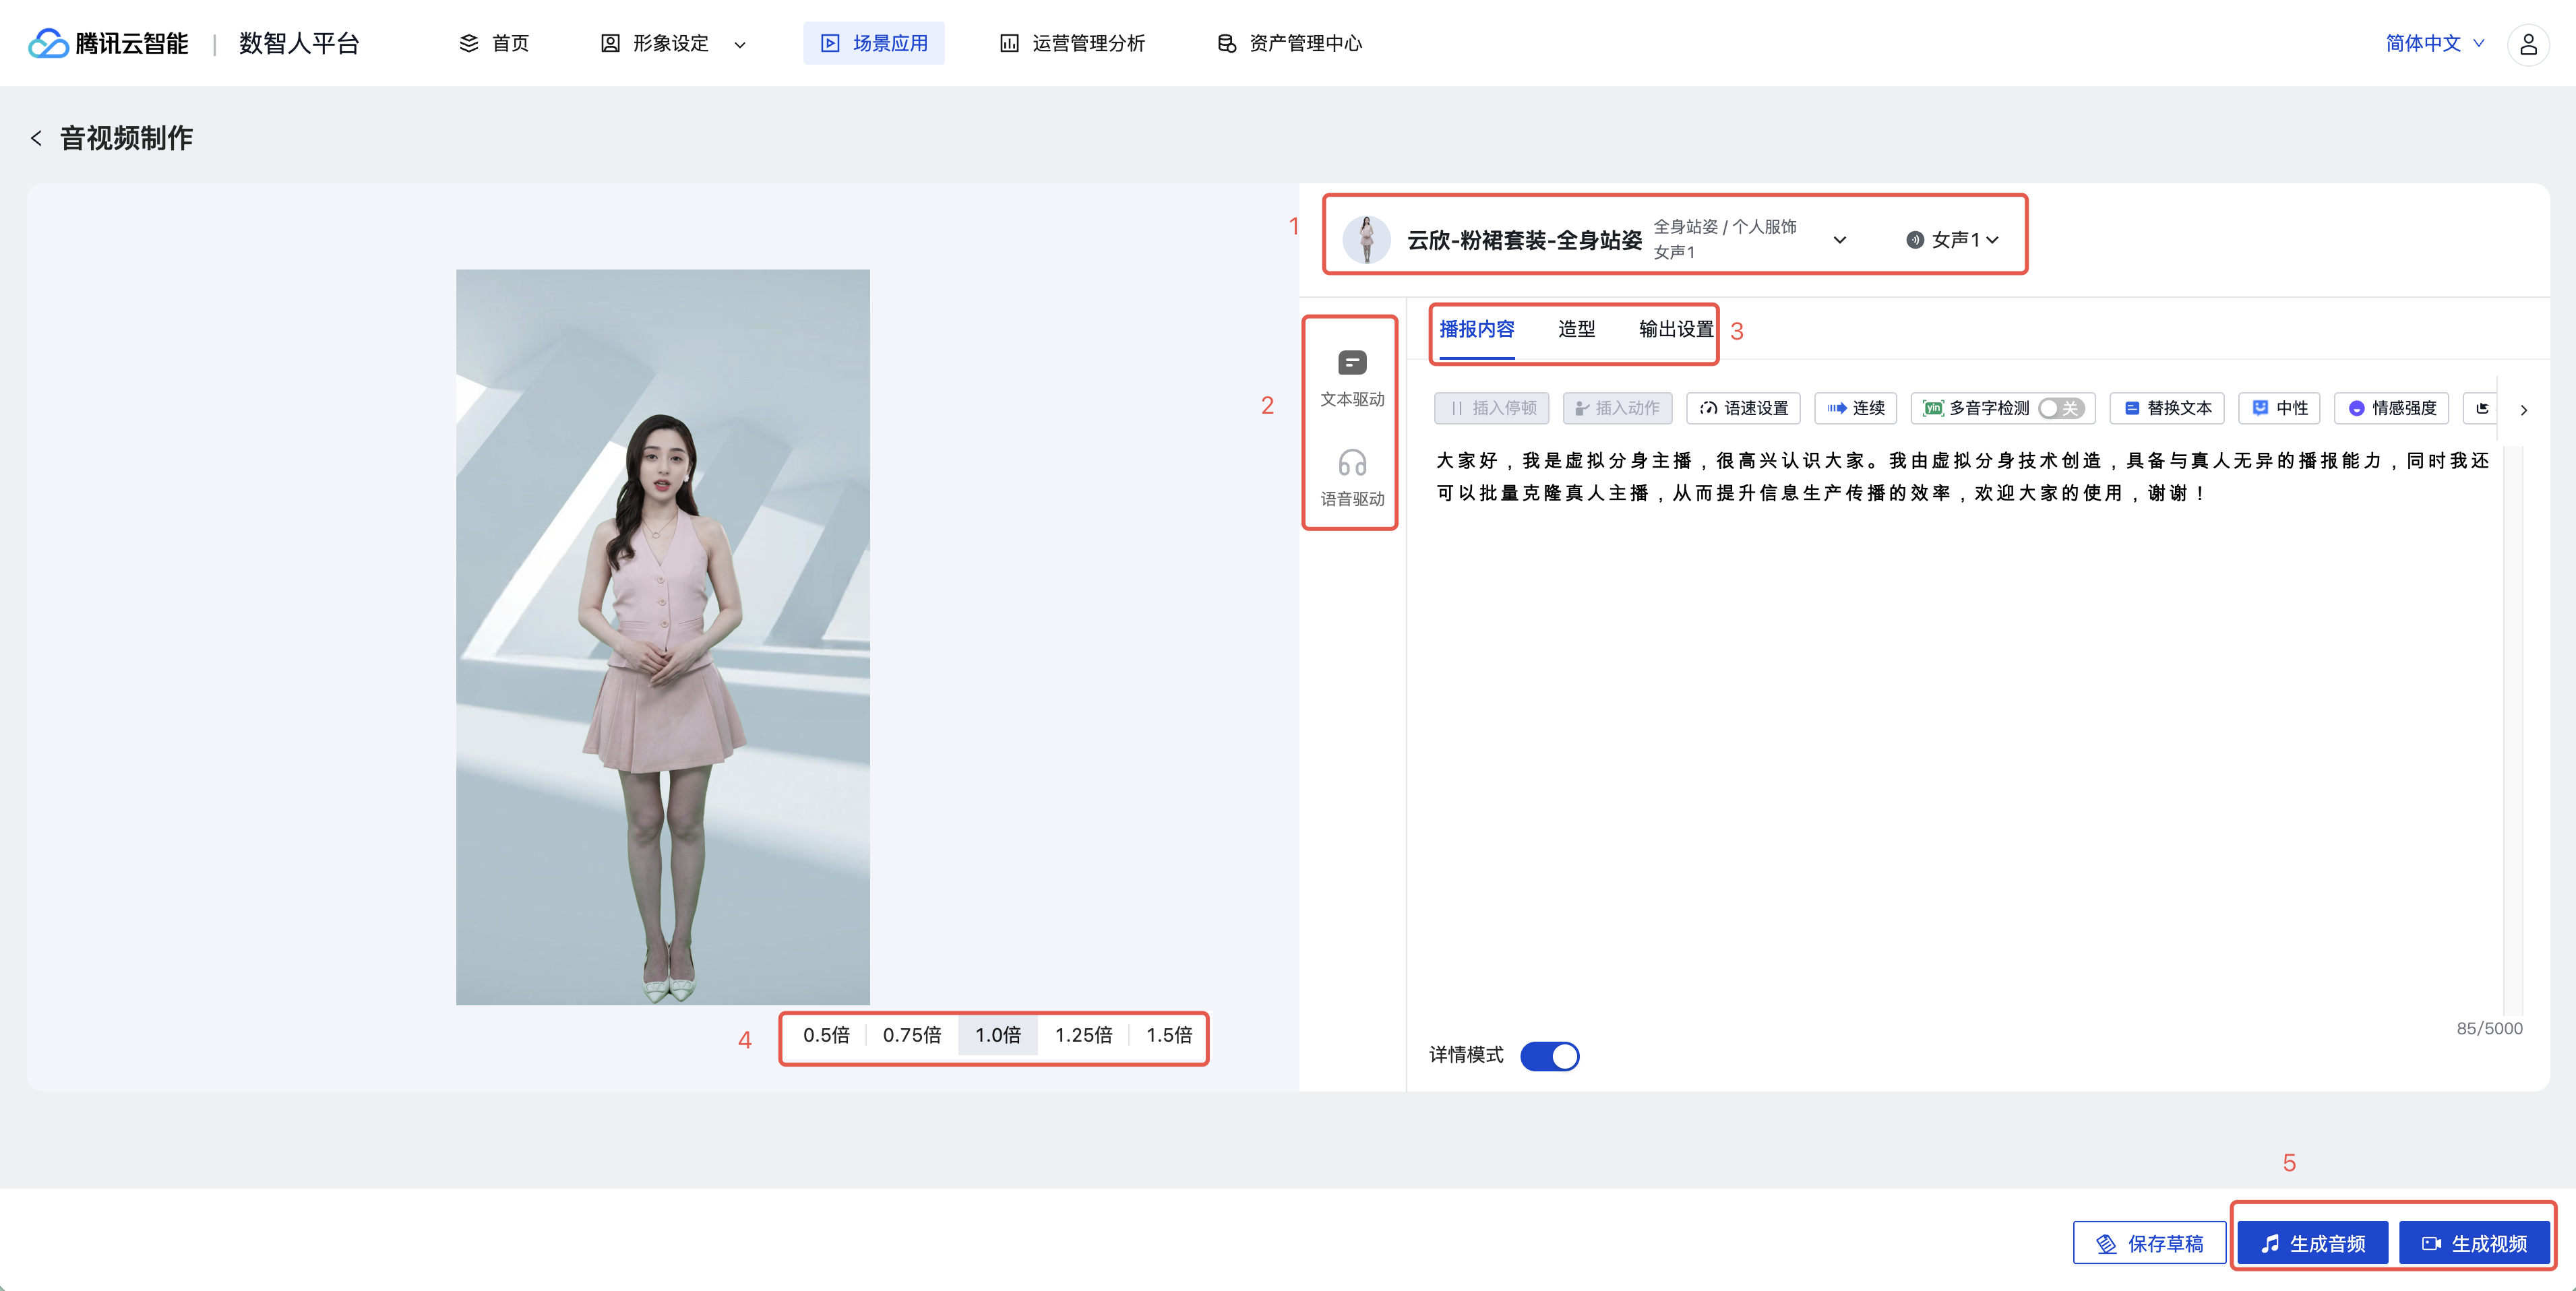Turn off the 详情模式 detail mode switch

click(x=1549, y=1056)
